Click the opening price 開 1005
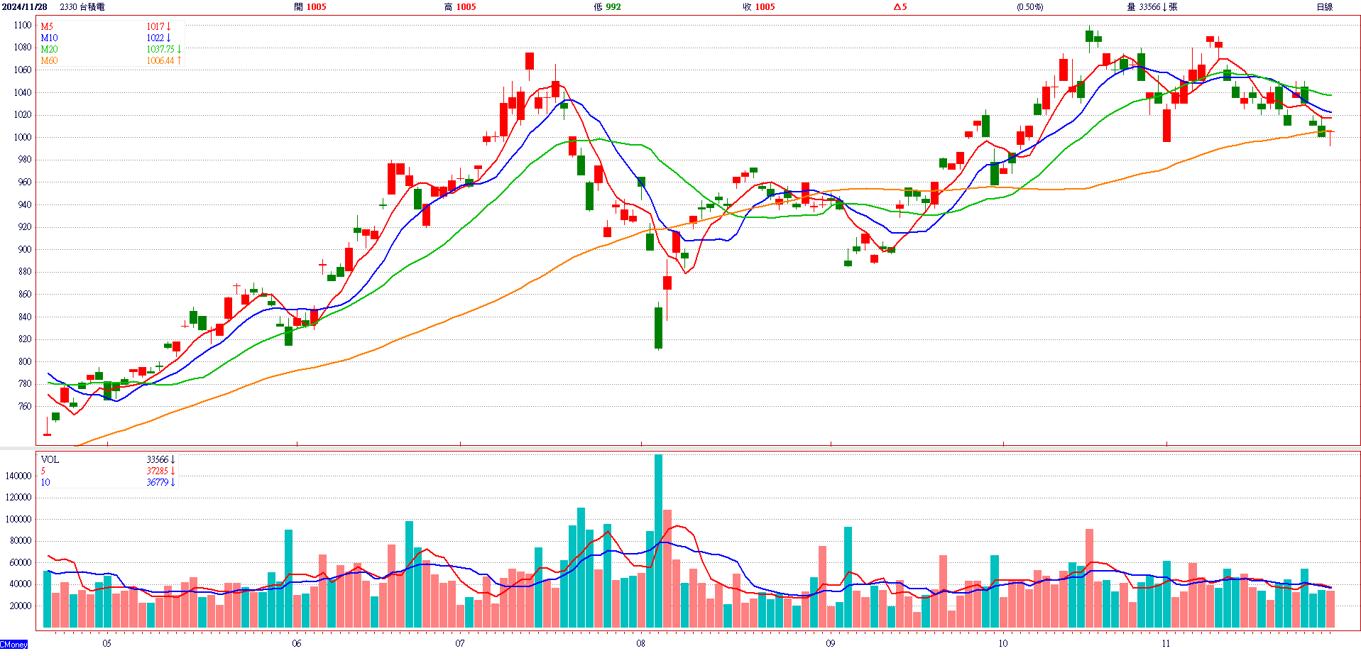 310,7
